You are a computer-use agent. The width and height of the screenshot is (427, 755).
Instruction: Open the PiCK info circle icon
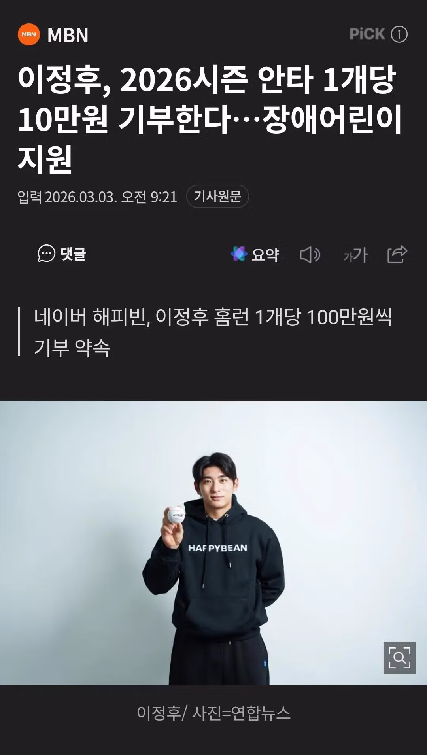(399, 34)
